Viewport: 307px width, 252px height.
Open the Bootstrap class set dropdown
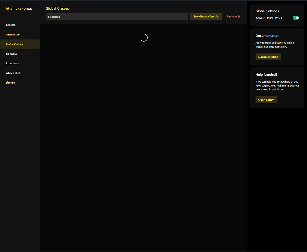[117, 17]
